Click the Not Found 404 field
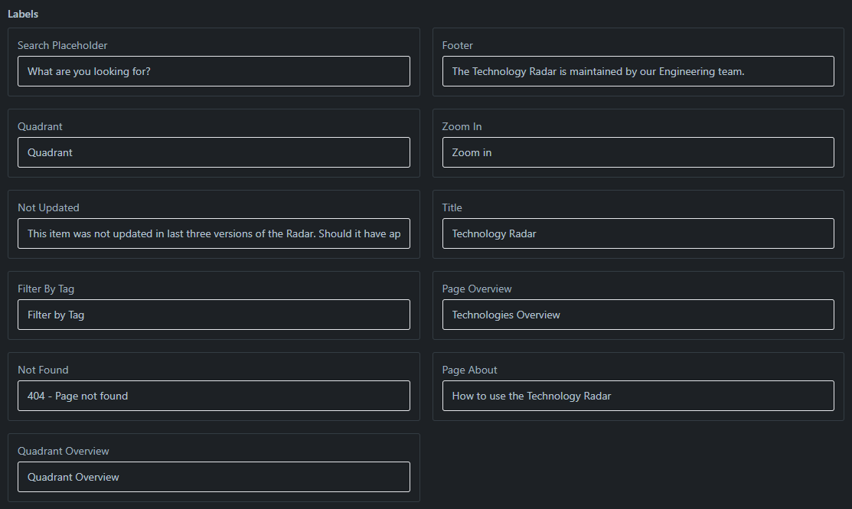 (x=214, y=396)
